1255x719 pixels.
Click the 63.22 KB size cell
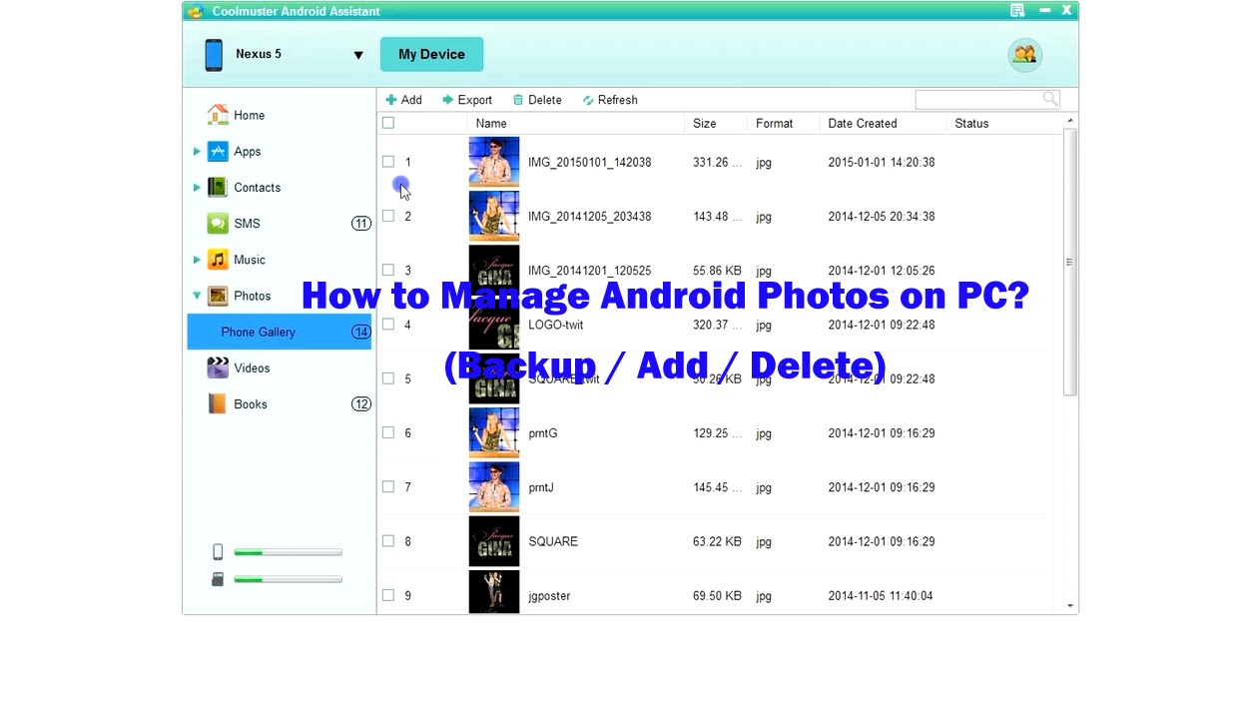click(x=717, y=541)
